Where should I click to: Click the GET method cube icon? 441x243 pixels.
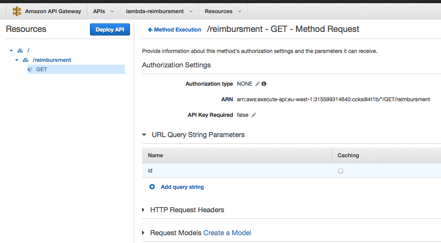30,69
